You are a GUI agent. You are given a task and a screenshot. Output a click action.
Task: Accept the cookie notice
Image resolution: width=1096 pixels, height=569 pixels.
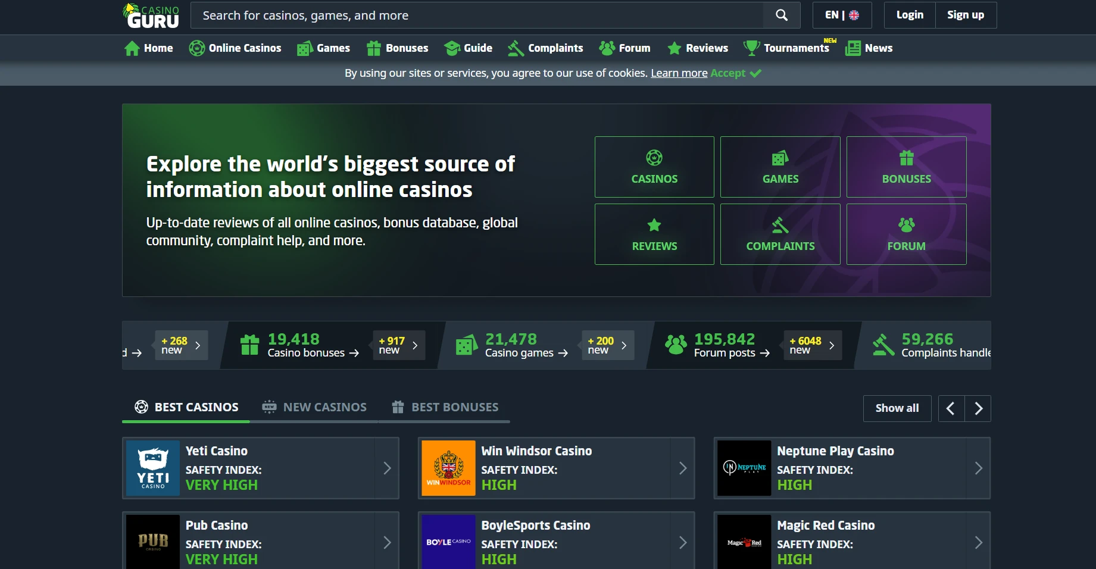pos(735,73)
